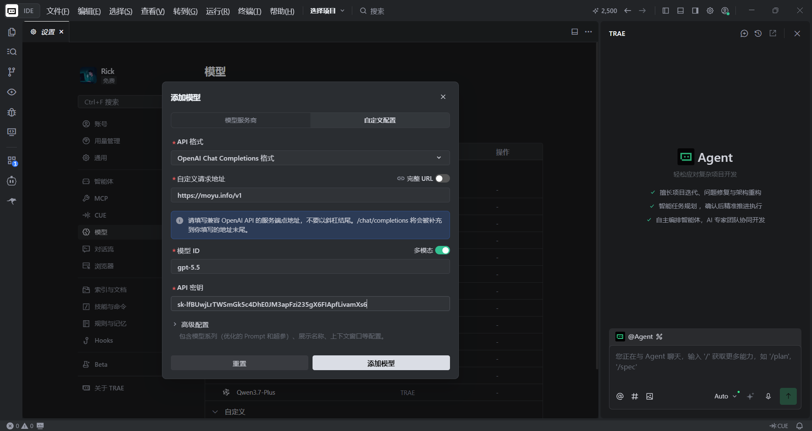Toggle the bottom panel layout icon
Screen dimensions: 812x431
coord(680,11)
